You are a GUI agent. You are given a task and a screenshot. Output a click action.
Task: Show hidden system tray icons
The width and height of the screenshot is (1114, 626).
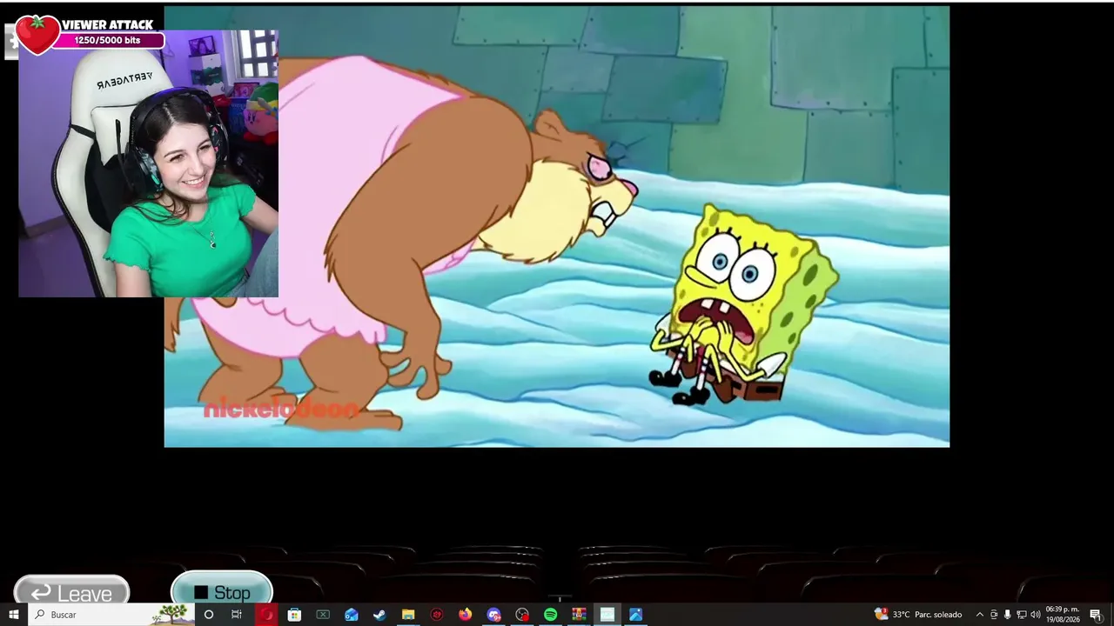979,615
